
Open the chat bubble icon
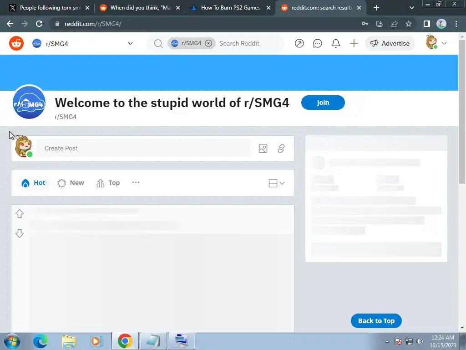[317, 43]
